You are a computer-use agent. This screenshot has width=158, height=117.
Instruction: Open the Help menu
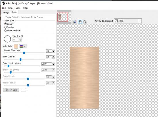click(25, 8)
